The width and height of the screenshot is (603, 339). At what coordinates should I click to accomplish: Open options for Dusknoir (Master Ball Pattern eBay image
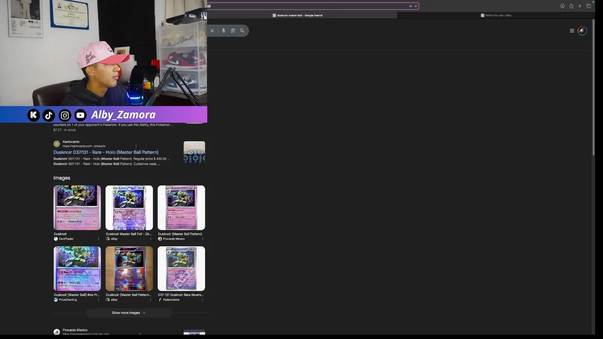[x=151, y=299]
